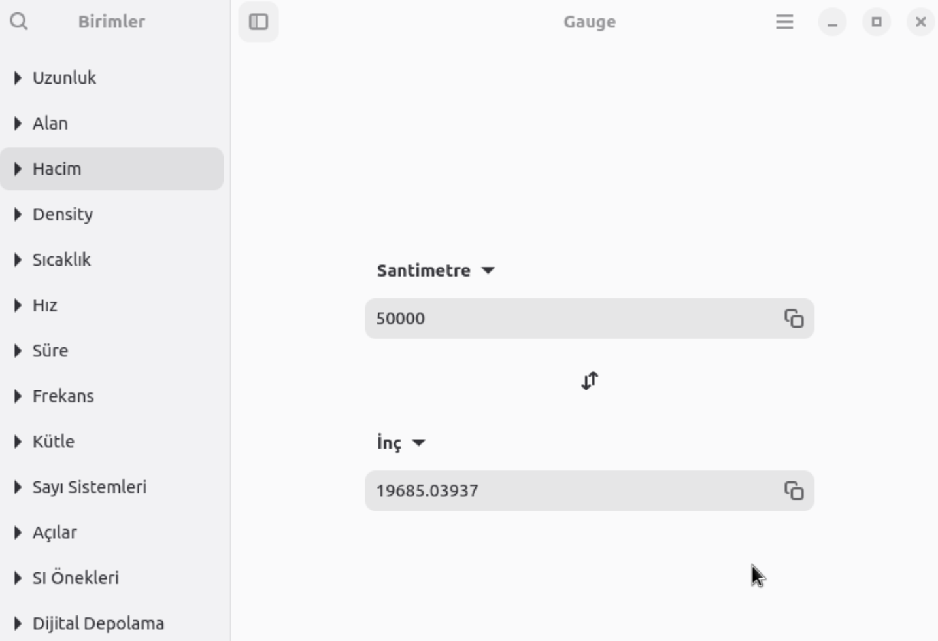The image size is (938, 641).
Task: Copy the Santimetre value 50000
Action: pos(794,319)
